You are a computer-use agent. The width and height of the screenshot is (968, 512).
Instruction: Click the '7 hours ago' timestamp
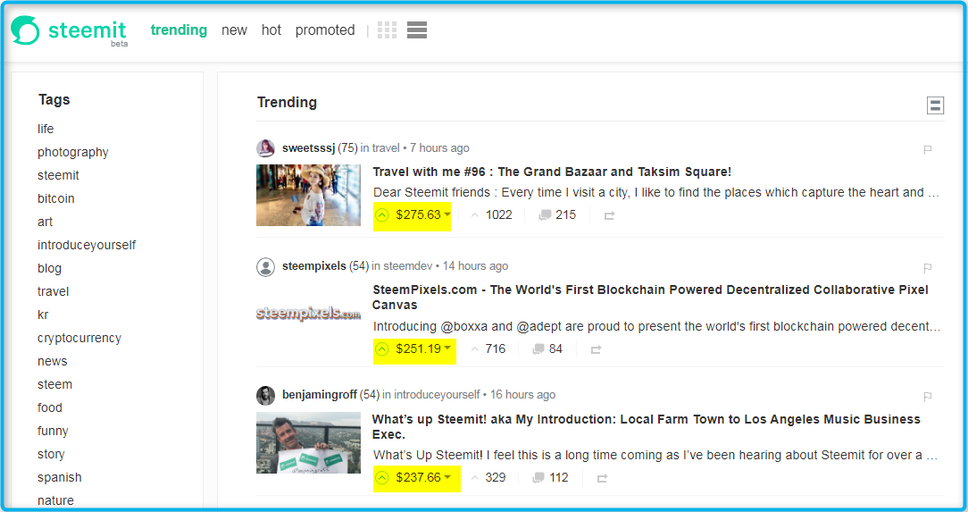tap(439, 148)
